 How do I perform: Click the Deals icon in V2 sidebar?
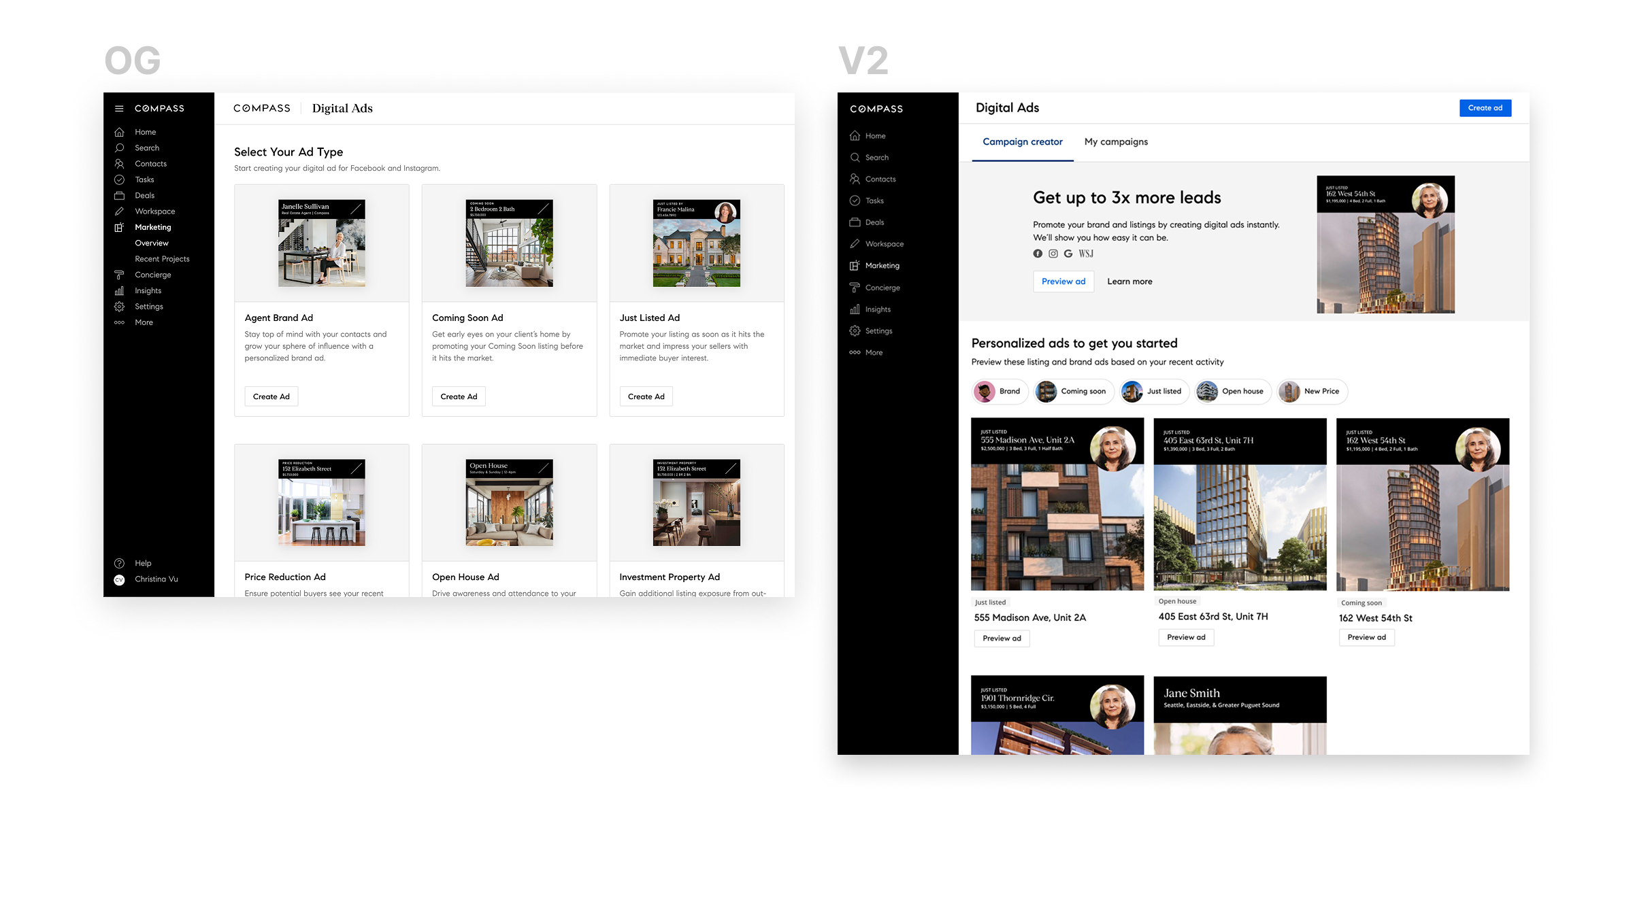[855, 222]
